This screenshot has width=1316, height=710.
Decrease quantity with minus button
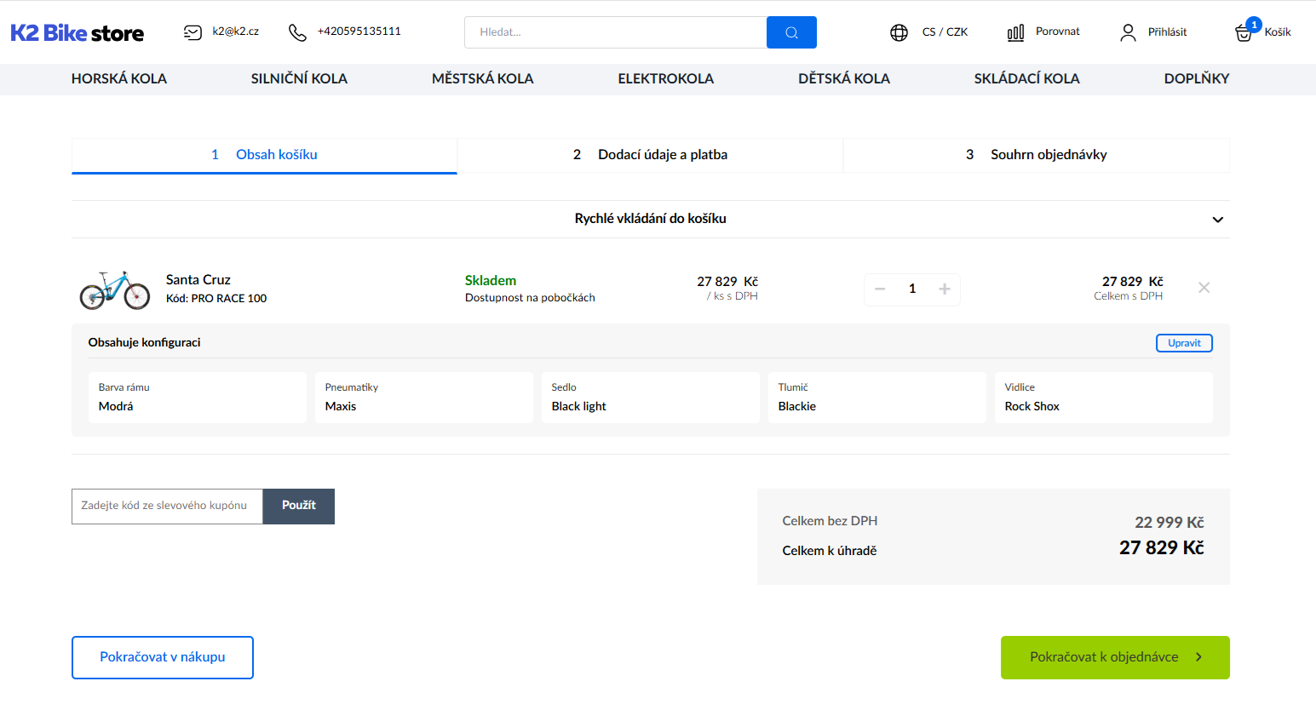click(880, 289)
